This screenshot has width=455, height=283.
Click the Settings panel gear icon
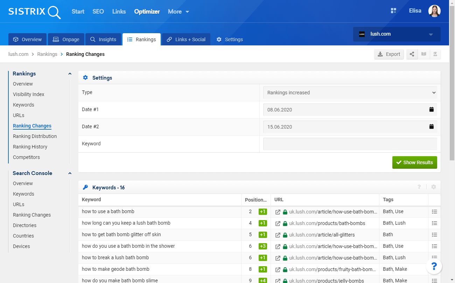coord(85,78)
